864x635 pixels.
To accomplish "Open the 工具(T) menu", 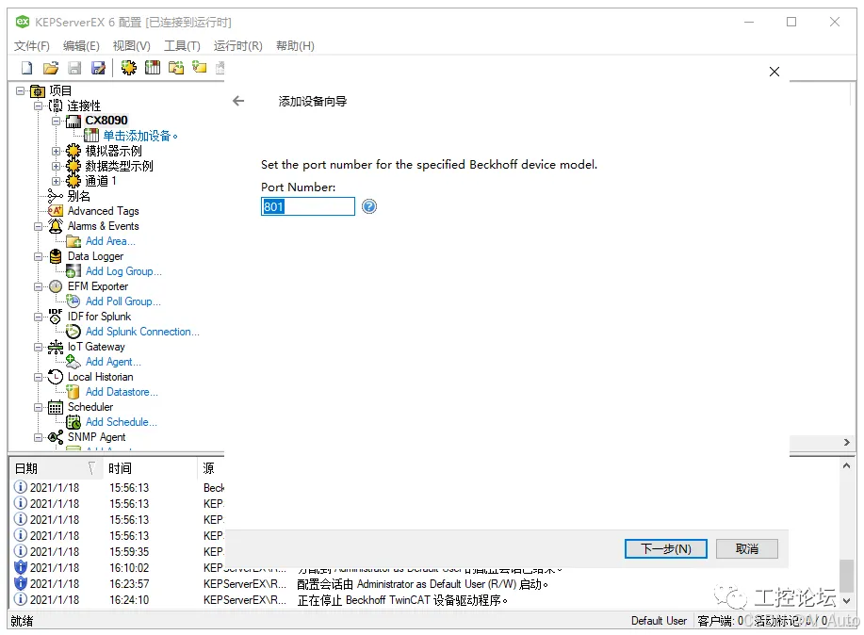I will pos(182,46).
